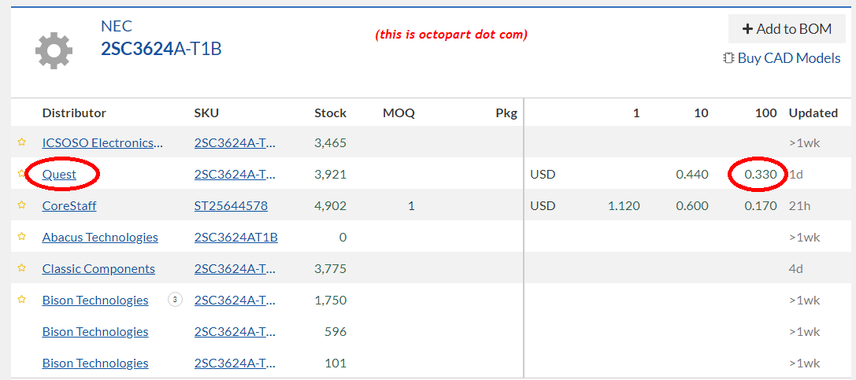Open the Buy CAD Models link
856x380 pixels.
tap(782, 58)
